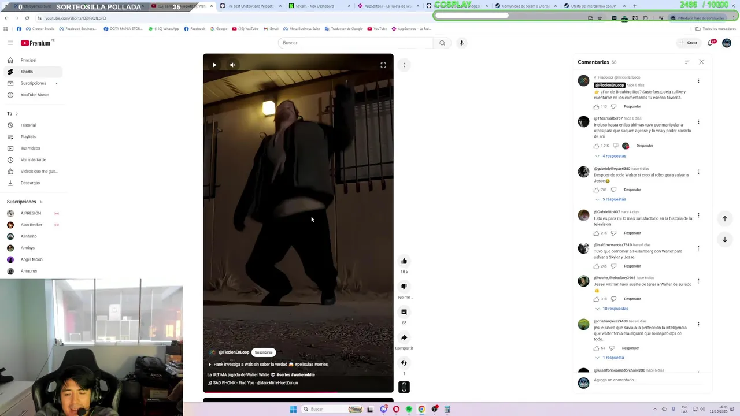The image size is (740, 416).
Task: Activate voice search microphone
Action: pyautogui.click(x=461, y=43)
